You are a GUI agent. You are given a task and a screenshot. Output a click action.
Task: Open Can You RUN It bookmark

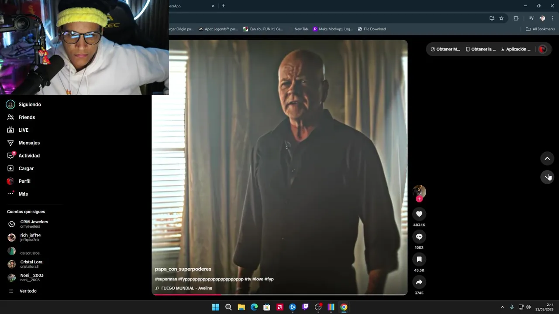263,29
